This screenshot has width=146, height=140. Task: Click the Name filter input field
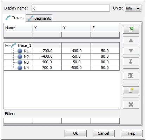tap(18, 121)
